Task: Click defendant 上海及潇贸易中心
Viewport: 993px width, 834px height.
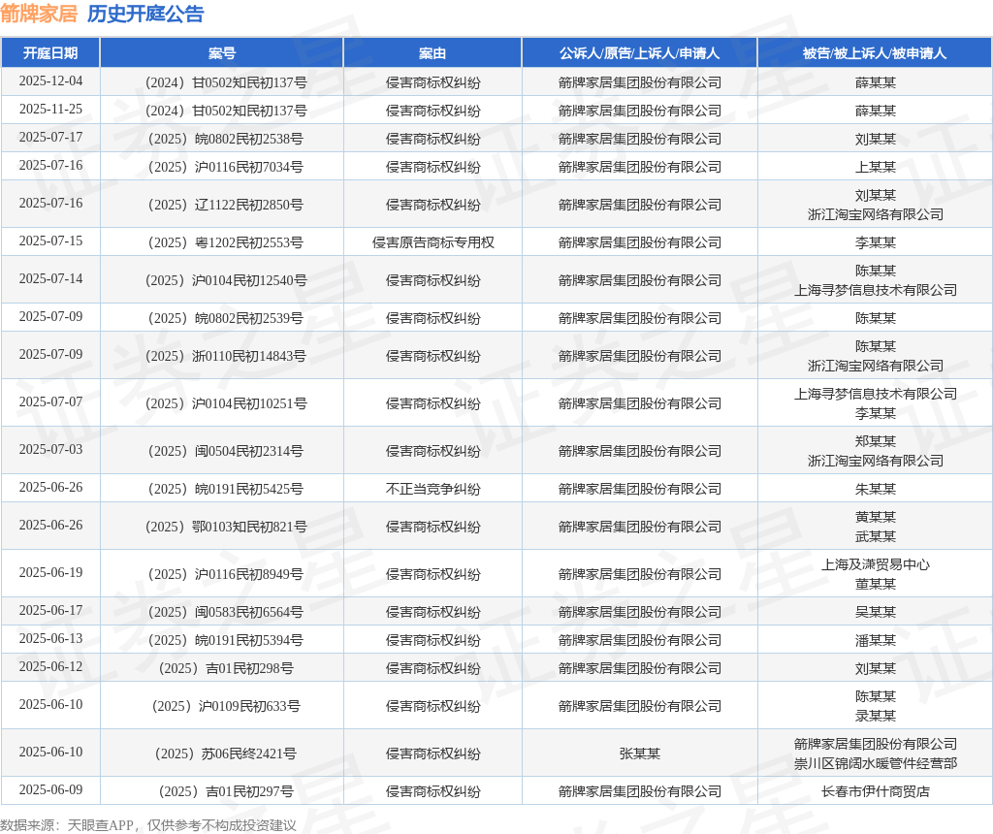Action: point(876,564)
